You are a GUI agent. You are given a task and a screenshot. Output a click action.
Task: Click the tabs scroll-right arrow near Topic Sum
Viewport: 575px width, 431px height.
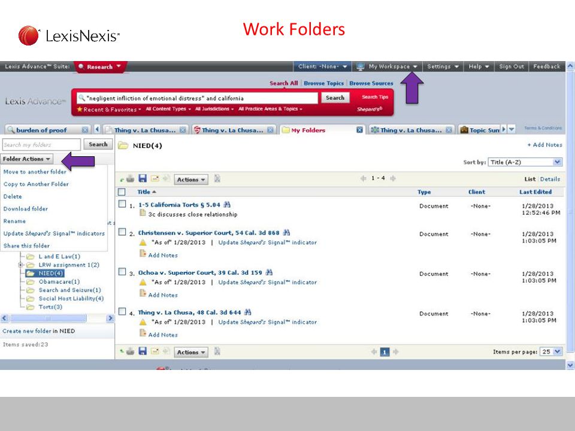click(504, 129)
